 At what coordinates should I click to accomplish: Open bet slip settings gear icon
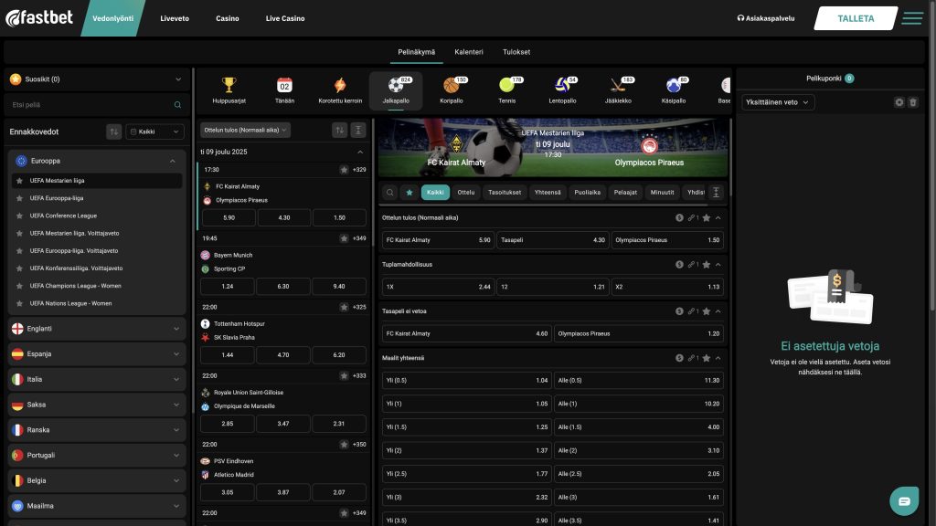[x=899, y=102]
